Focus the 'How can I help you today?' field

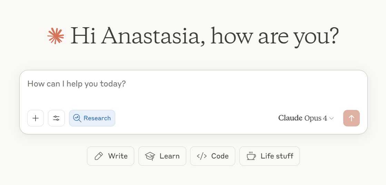tap(193, 90)
